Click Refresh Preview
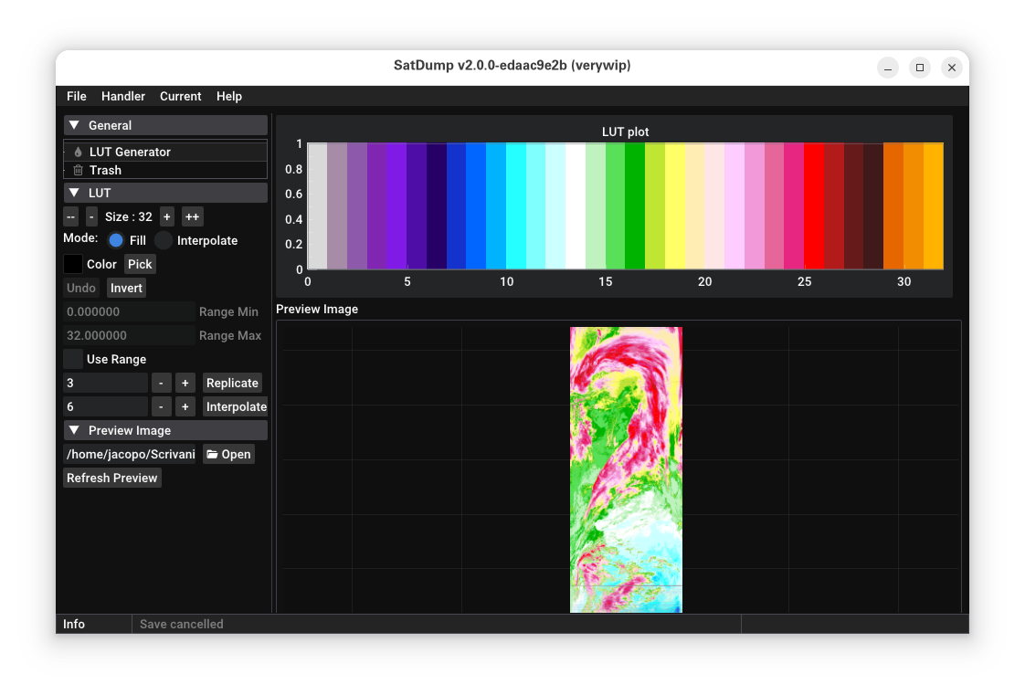 click(x=111, y=478)
